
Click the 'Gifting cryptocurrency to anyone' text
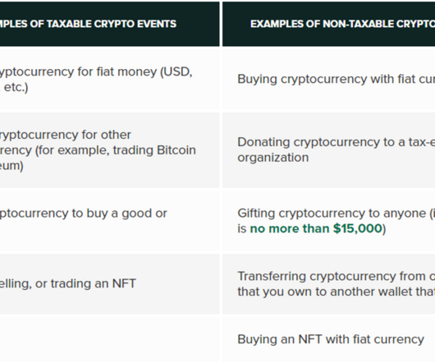point(332,214)
